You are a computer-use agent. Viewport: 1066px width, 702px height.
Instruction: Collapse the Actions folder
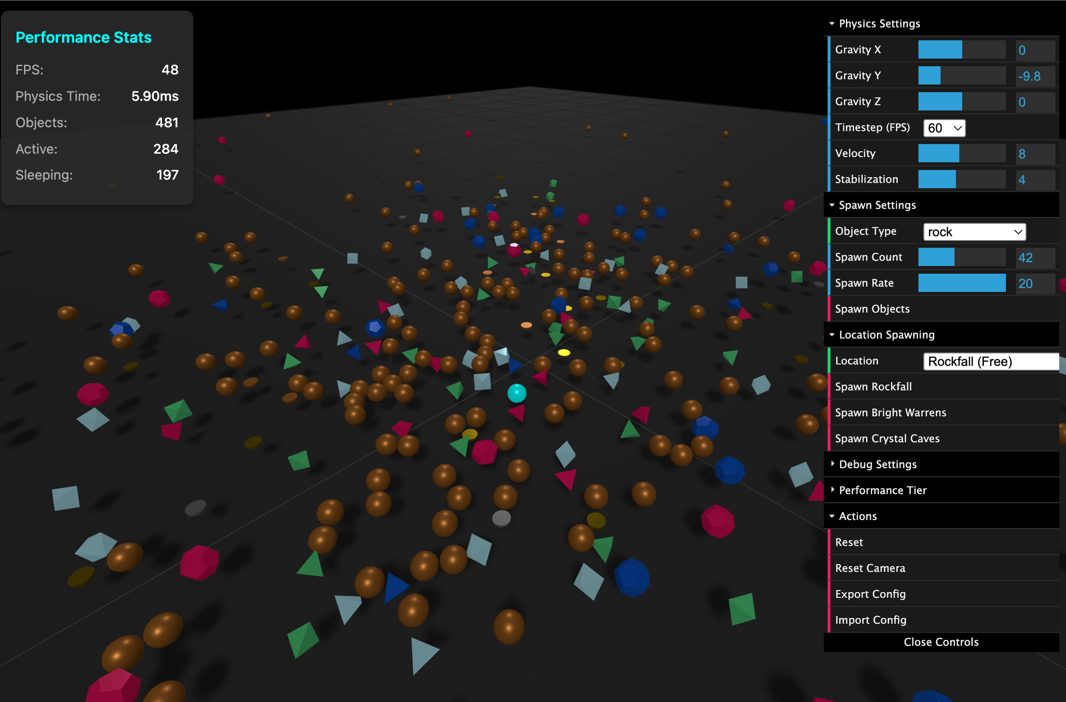[857, 516]
